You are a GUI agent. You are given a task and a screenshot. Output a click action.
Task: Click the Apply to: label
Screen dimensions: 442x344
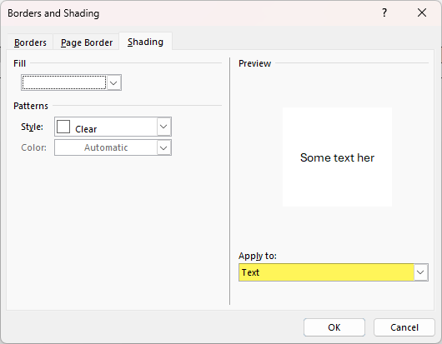coord(258,256)
